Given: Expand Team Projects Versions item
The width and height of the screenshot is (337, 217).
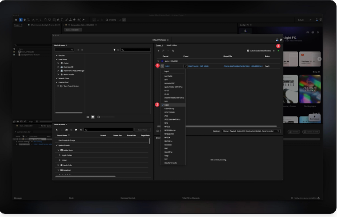Looking at the screenshot, I should [x=58, y=86].
